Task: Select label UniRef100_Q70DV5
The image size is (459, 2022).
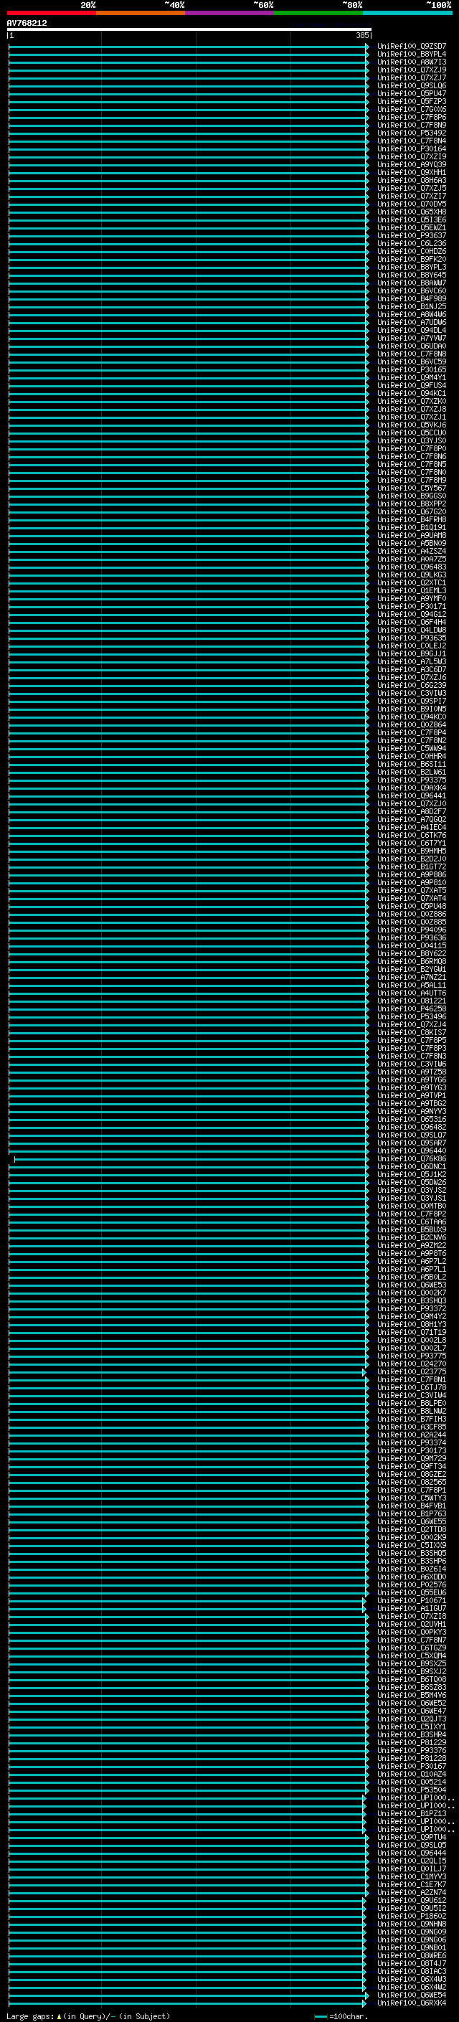Action: coord(411,204)
